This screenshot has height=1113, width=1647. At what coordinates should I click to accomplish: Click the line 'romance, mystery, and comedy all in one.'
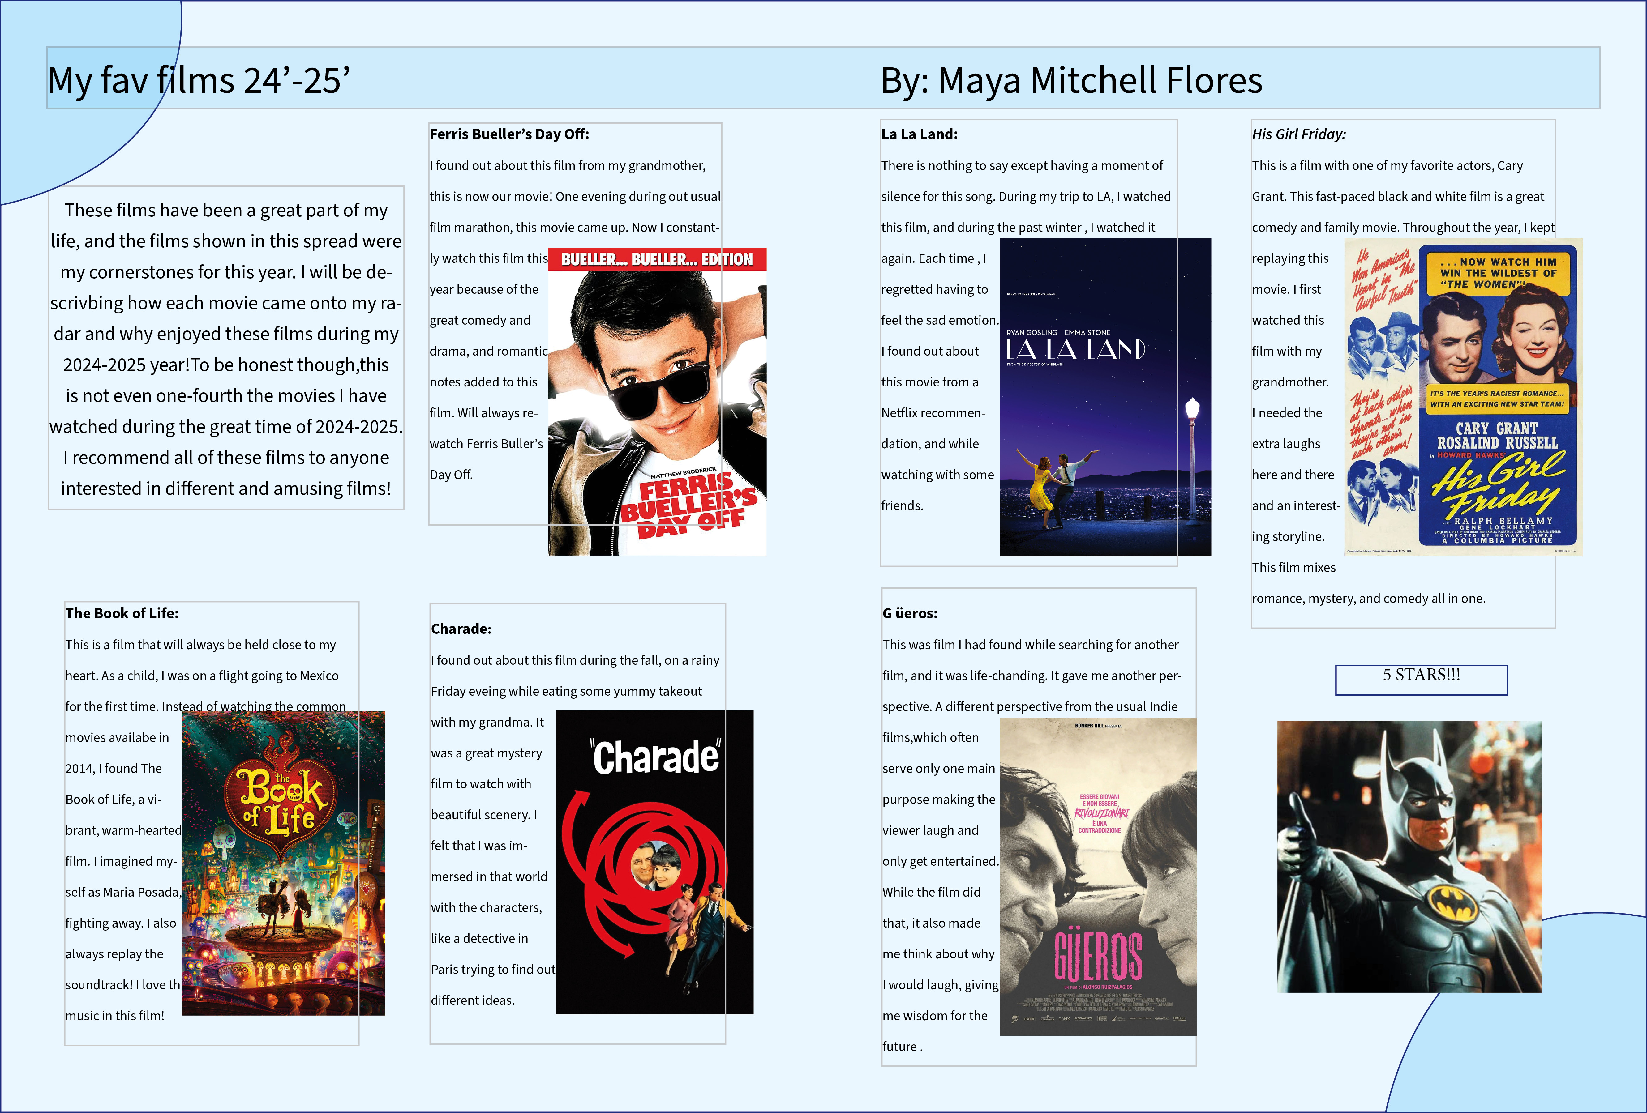tap(1369, 599)
